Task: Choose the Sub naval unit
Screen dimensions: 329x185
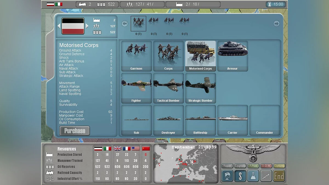Action: (x=136, y=120)
